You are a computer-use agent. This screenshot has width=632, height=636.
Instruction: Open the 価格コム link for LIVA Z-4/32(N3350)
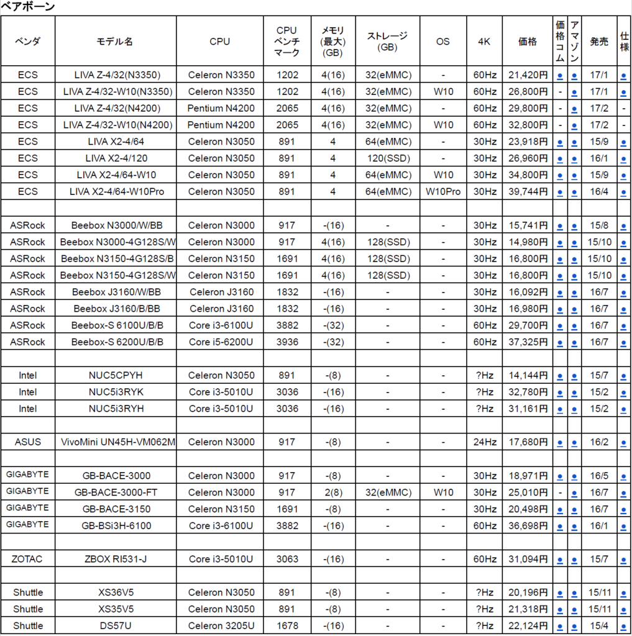(x=560, y=76)
